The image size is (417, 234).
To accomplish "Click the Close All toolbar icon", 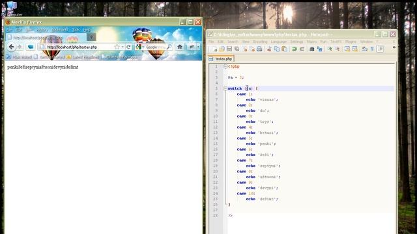I will [252, 49].
